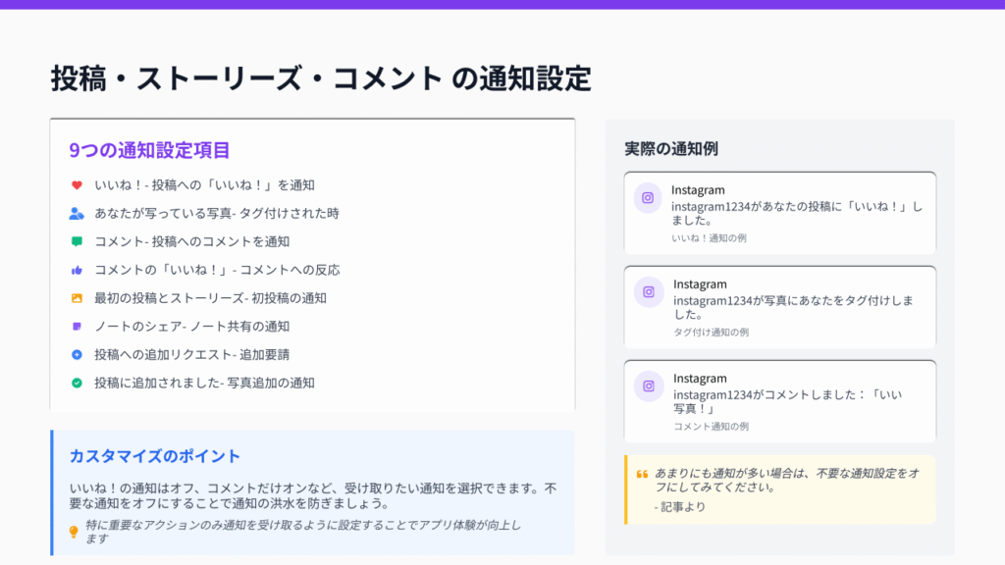Click the 記事より source attribution text

pos(679,507)
